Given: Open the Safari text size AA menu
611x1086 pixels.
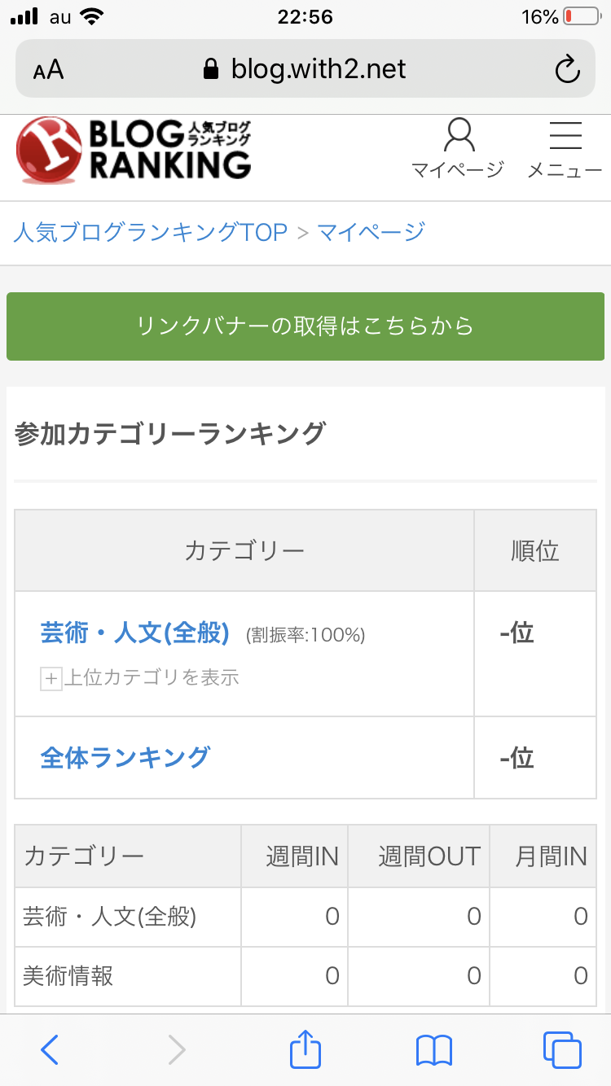Looking at the screenshot, I should coord(48,70).
